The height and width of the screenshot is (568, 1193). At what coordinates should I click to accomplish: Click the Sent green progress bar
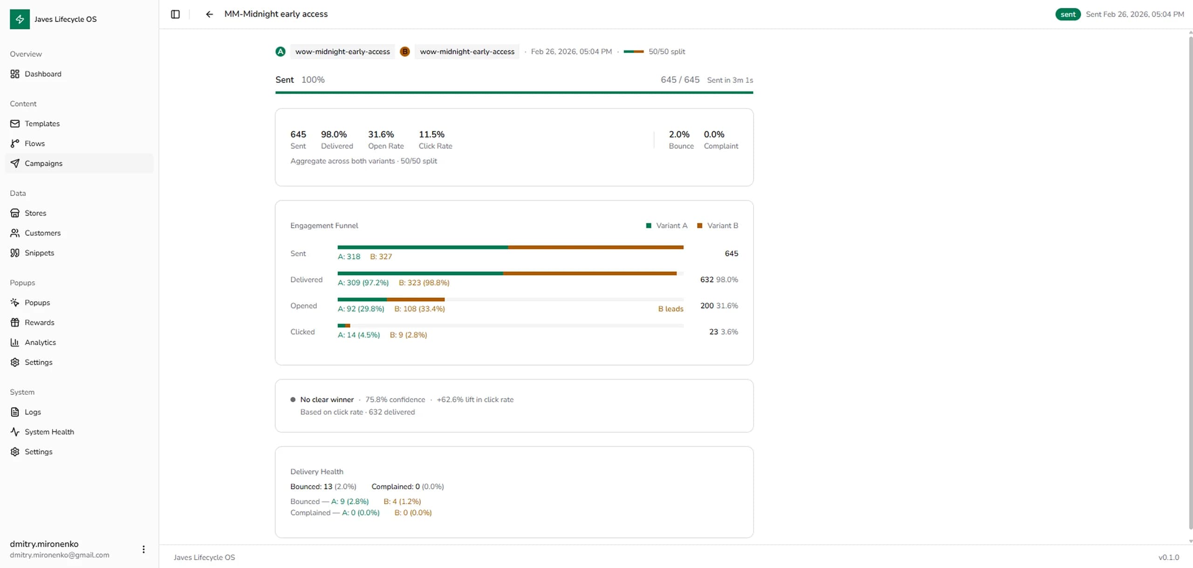coord(514,93)
